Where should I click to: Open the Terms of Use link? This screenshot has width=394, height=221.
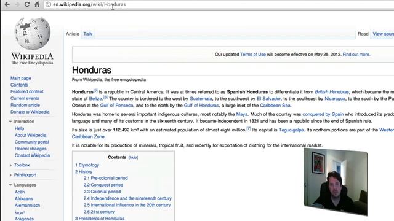point(253,55)
